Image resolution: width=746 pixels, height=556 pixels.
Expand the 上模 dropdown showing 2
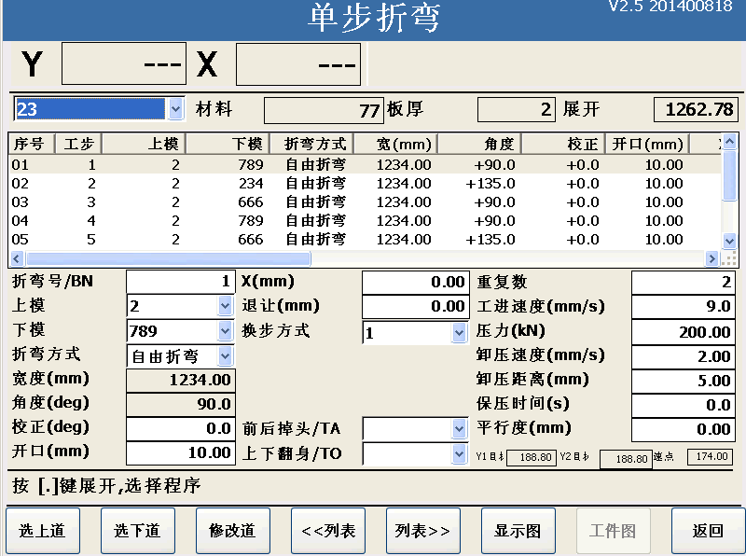(225, 306)
